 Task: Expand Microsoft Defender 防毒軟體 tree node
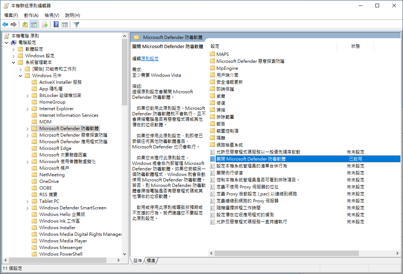[x=27, y=129]
